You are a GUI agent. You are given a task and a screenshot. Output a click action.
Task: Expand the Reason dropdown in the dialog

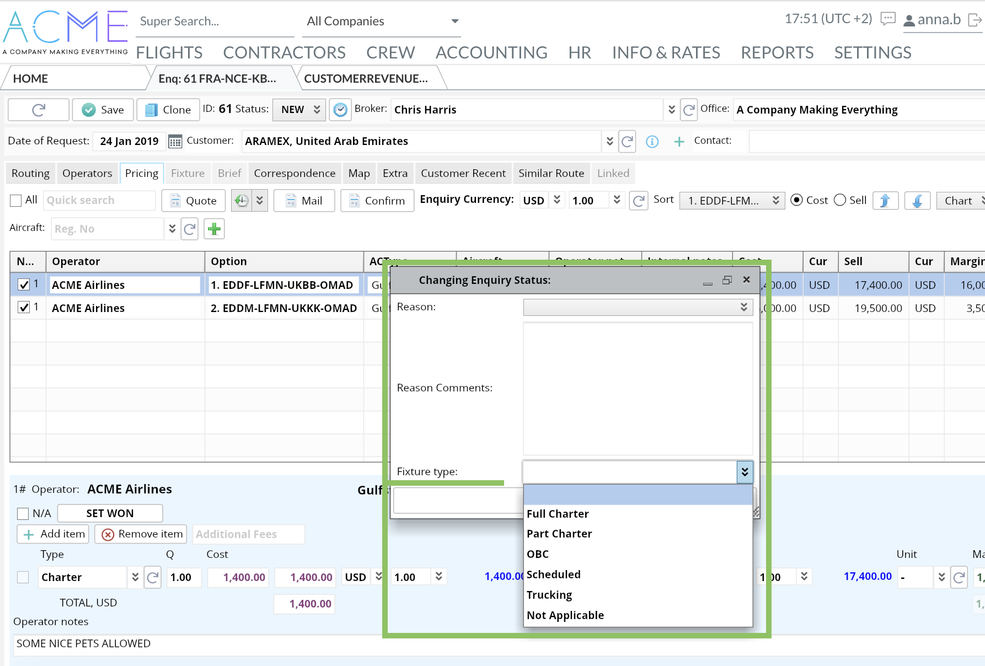pos(743,307)
